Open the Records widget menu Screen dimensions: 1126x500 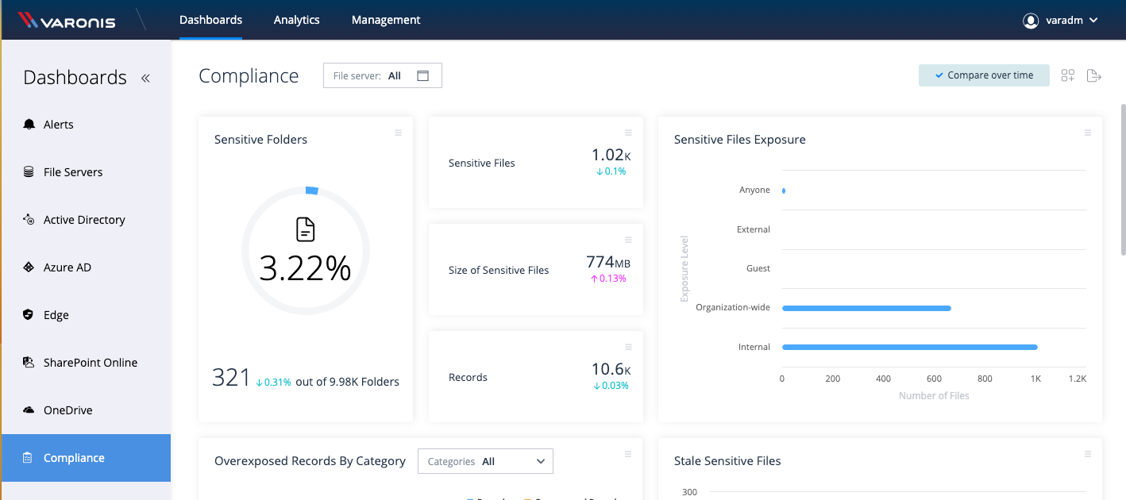[x=628, y=346]
